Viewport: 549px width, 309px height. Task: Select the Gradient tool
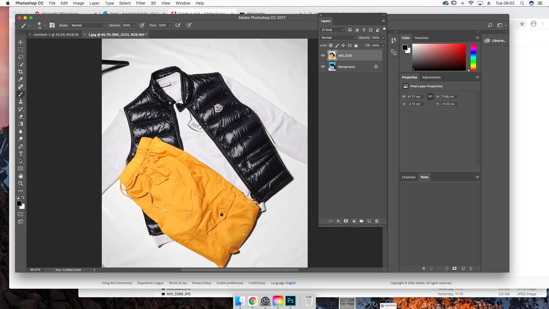[x=21, y=124]
